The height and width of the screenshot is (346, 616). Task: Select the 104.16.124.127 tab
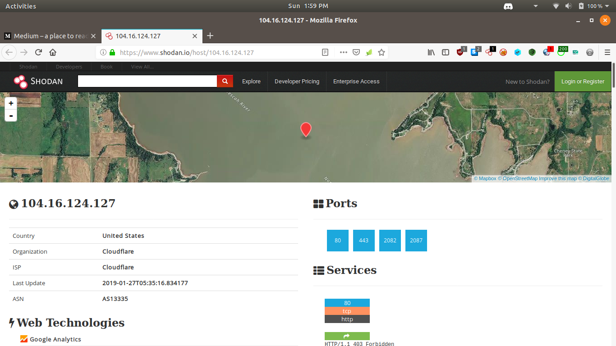click(152, 36)
